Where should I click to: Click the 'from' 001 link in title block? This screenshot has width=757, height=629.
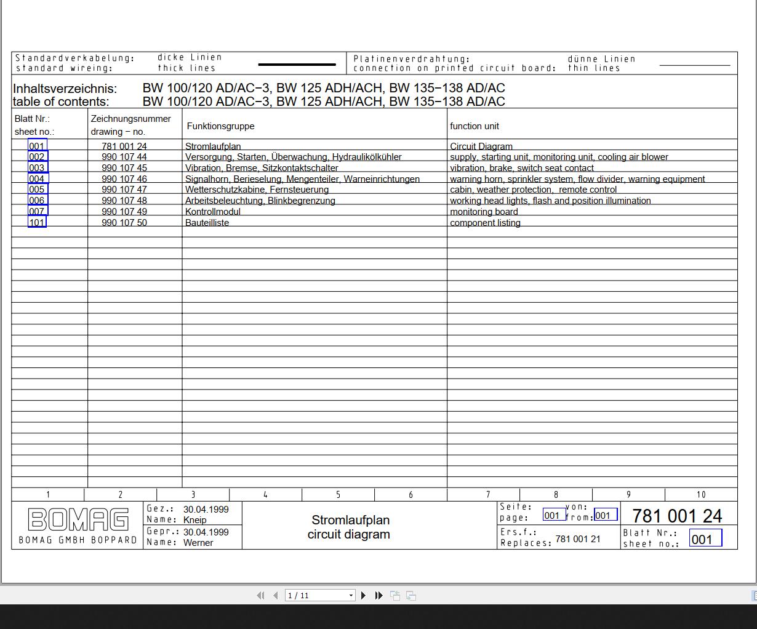(x=605, y=515)
